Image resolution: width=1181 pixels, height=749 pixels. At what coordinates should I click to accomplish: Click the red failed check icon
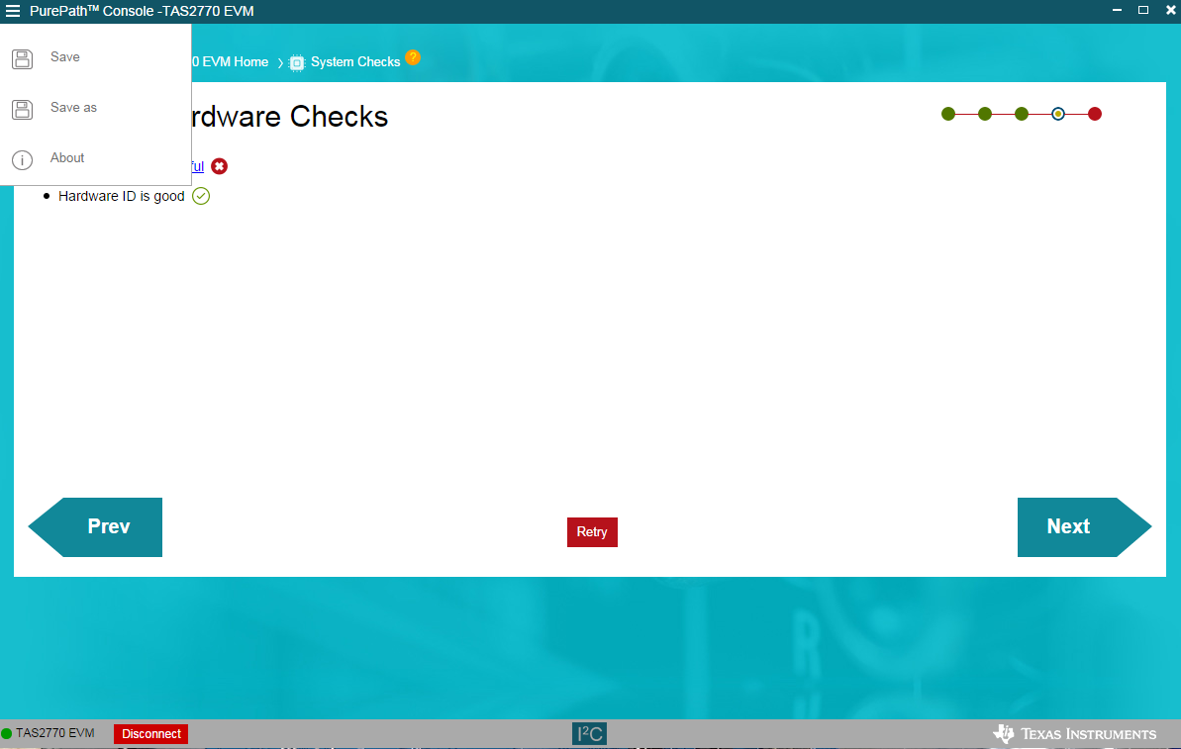219,166
